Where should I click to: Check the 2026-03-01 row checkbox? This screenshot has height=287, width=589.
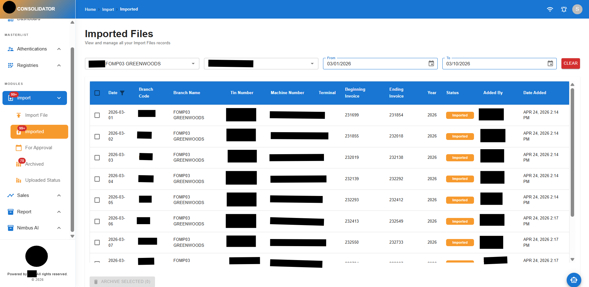click(x=97, y=115)
